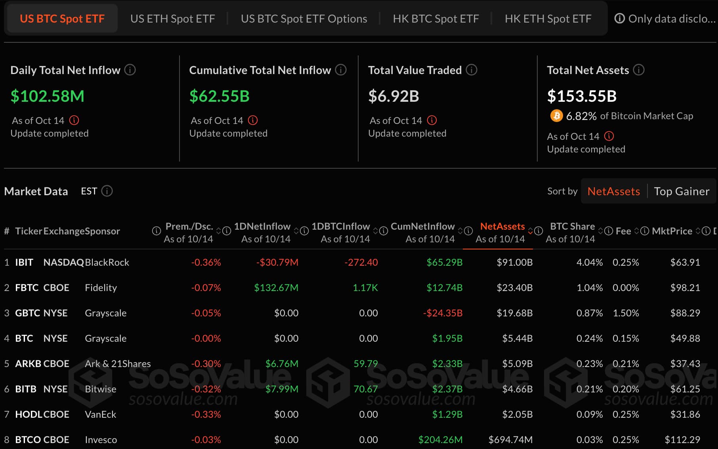Click red alert icon under Cumulative Total Net Inflow date

pyautogui.click(x=253, y=120)
